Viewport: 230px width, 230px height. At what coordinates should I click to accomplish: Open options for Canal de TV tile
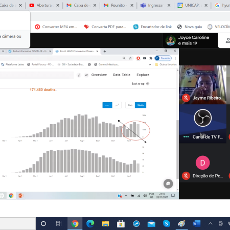pos(186,137)
